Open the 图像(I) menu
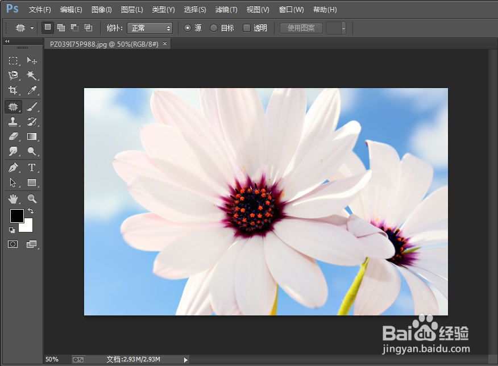 coord(102,10)
